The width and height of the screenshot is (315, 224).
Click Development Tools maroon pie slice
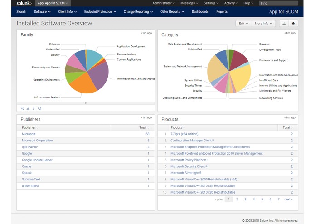[239, 59]
